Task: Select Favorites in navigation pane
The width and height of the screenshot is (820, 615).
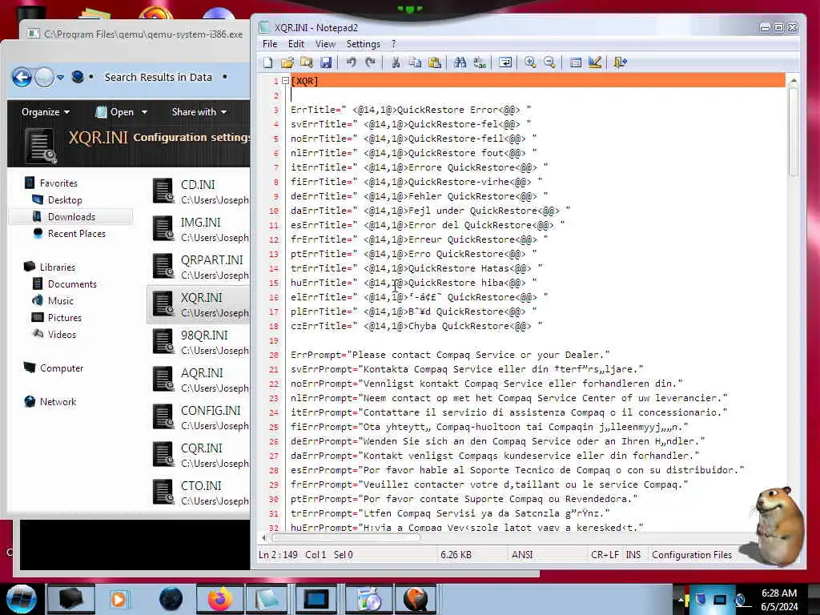Action: click(x=58, y=183)
